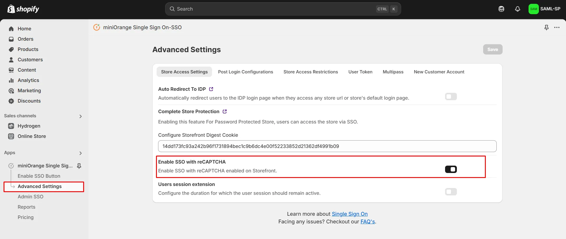The image size is (566, 239).
Task: Click the CTRL K shortcut badge
Action: click(x=387, y=9)
